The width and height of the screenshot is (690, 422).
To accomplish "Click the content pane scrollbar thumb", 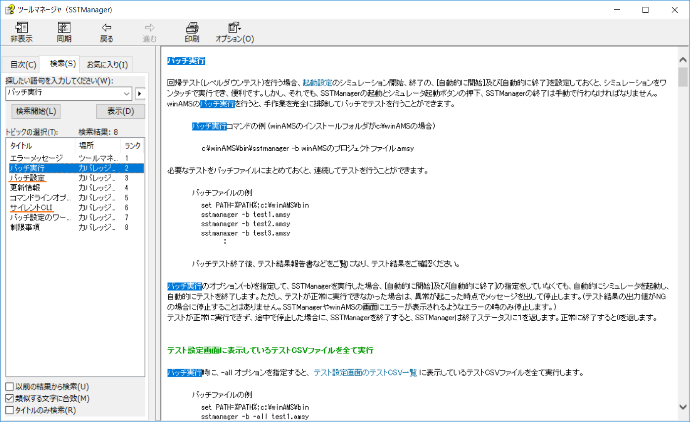I will point(683,77).
